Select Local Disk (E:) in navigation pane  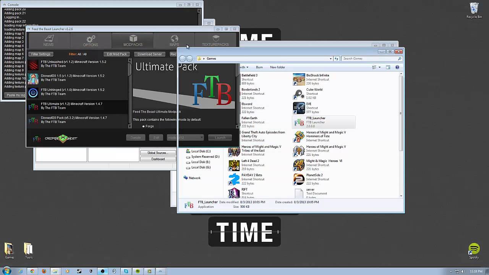(x=198, y=162)
